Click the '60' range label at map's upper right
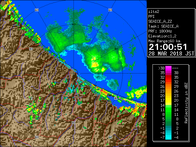The image size is (196, 147). 110,10
